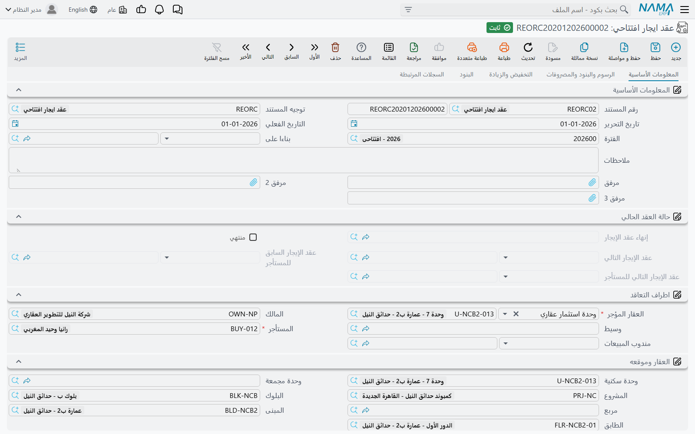Image resolution: width=695 pixels, height=434 pixels.
Task: Click the جديد (New) toolbar icon
Action: pos(676,47)
